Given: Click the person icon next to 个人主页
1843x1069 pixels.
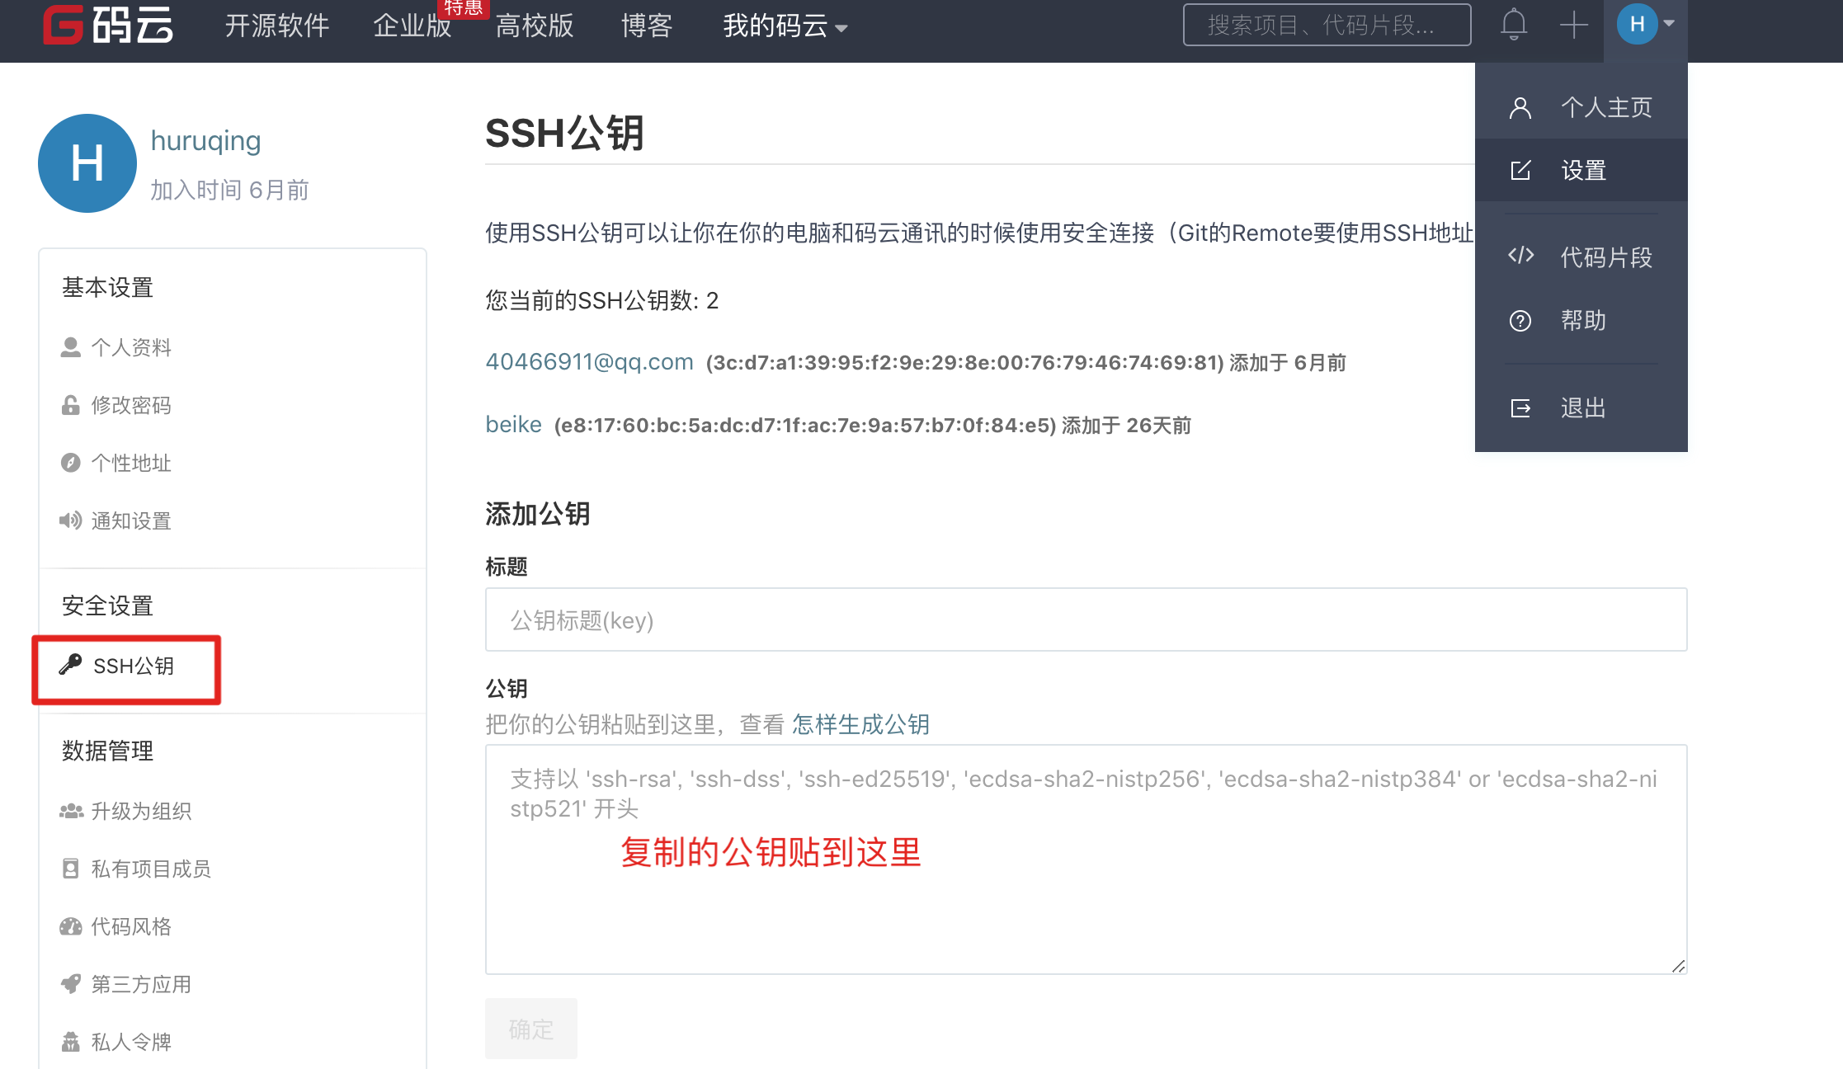Looking at the screenshot, I should pyautogui.click(x=1520, y=108).
